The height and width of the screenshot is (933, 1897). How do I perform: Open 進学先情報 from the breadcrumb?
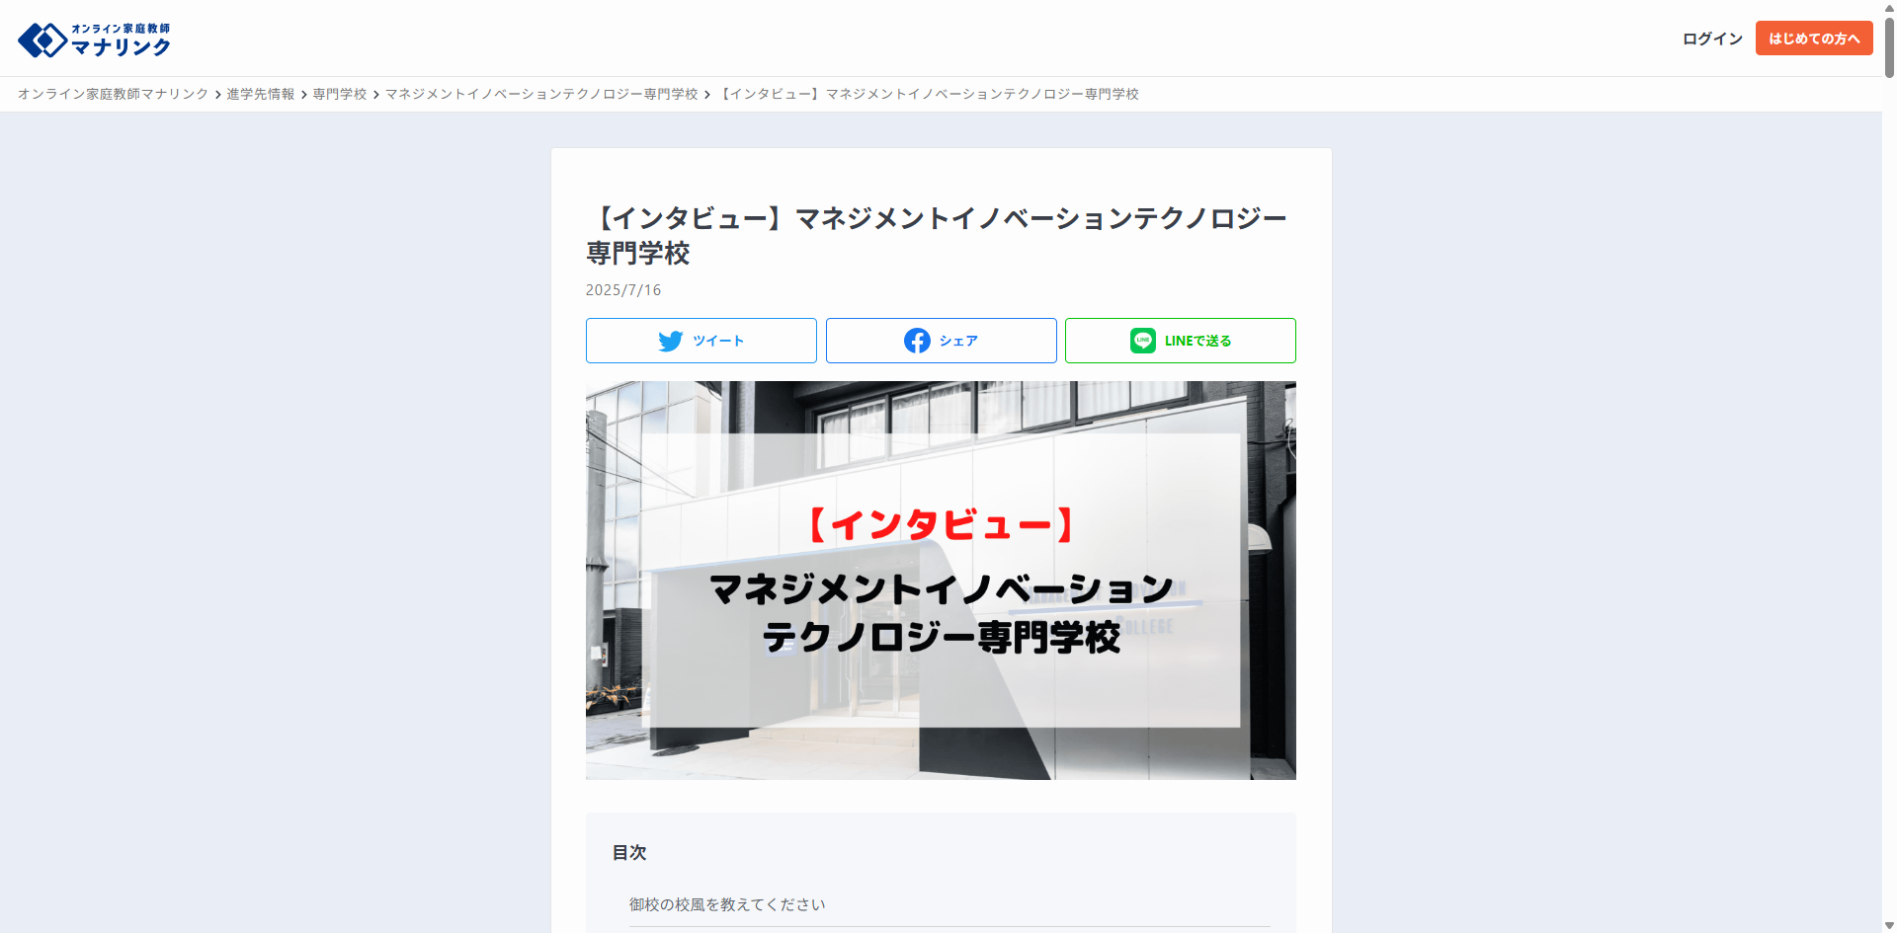[260, 94]
